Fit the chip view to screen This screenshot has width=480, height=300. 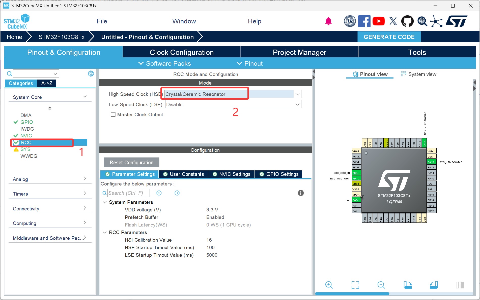coord(355,285)
